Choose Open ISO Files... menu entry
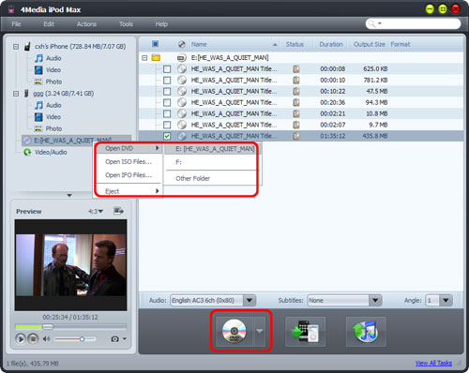This screenshot has width=469, height=373. coord(129,162)
